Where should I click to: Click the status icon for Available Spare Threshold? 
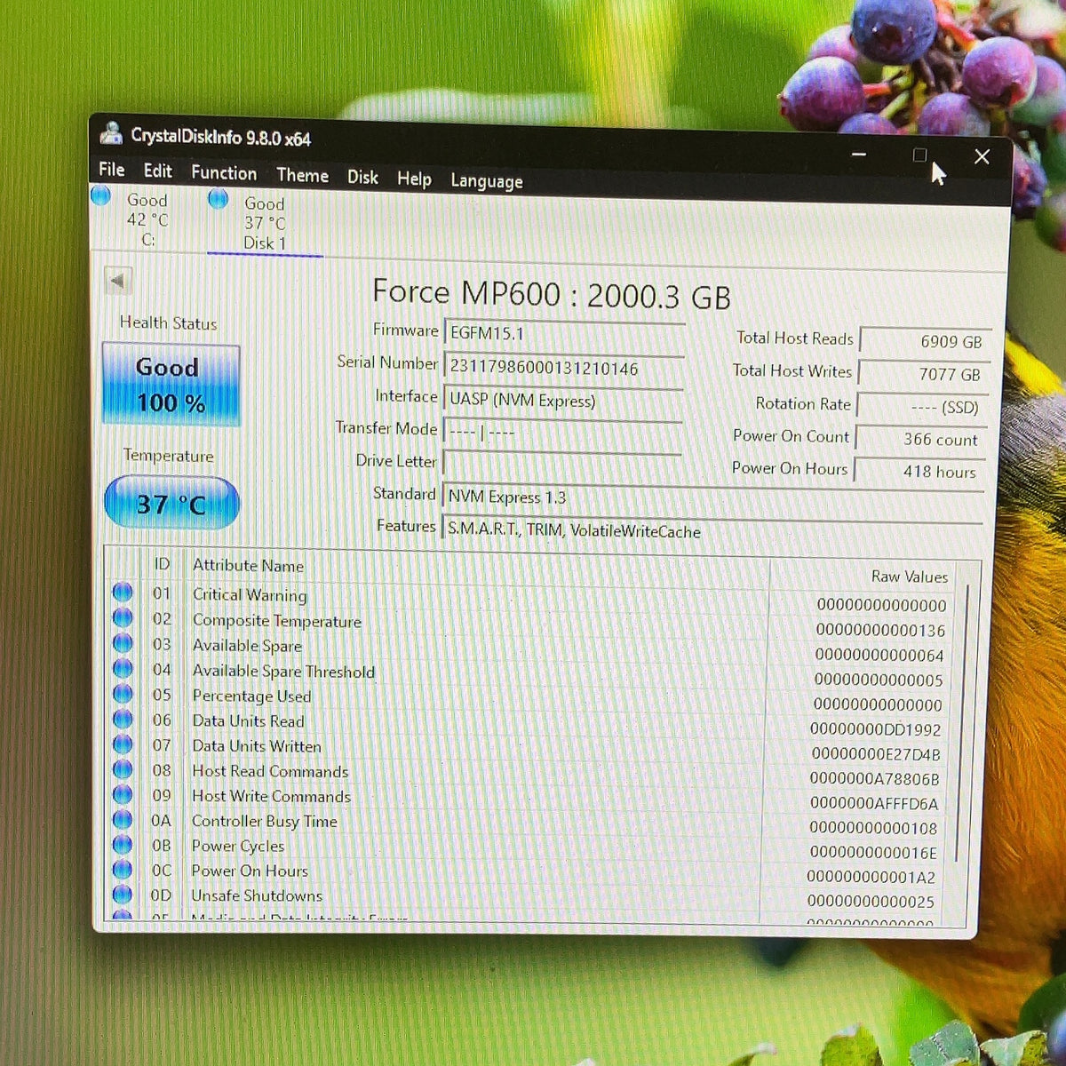(123, 668)
